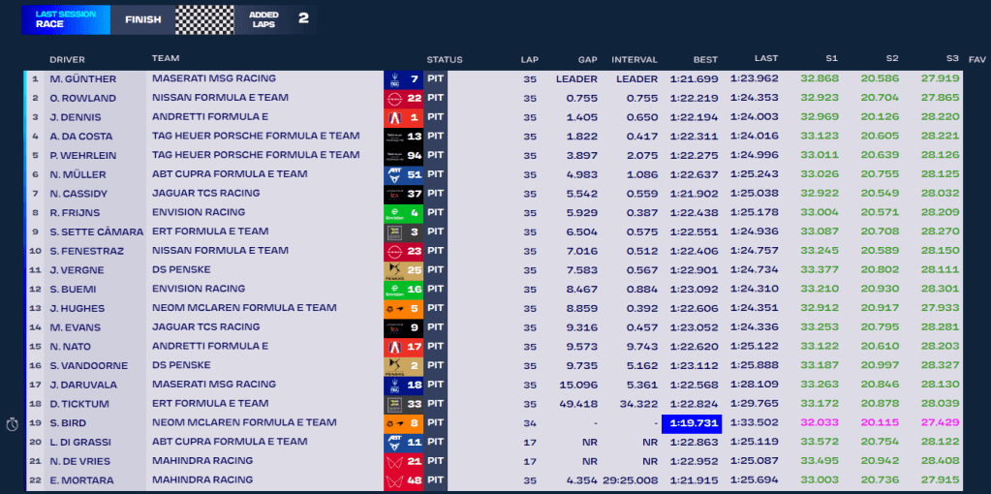Click Jaguar number 37 car badge
The image size is (991, 494).
[403, 194]
